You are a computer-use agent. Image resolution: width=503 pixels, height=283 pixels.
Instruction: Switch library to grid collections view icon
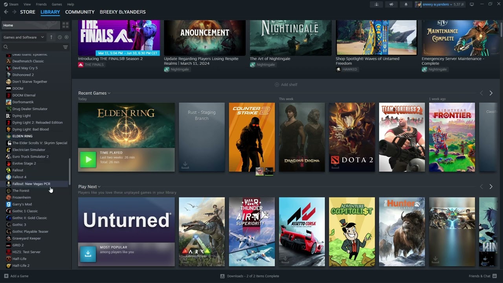click(x=65, y=25)
